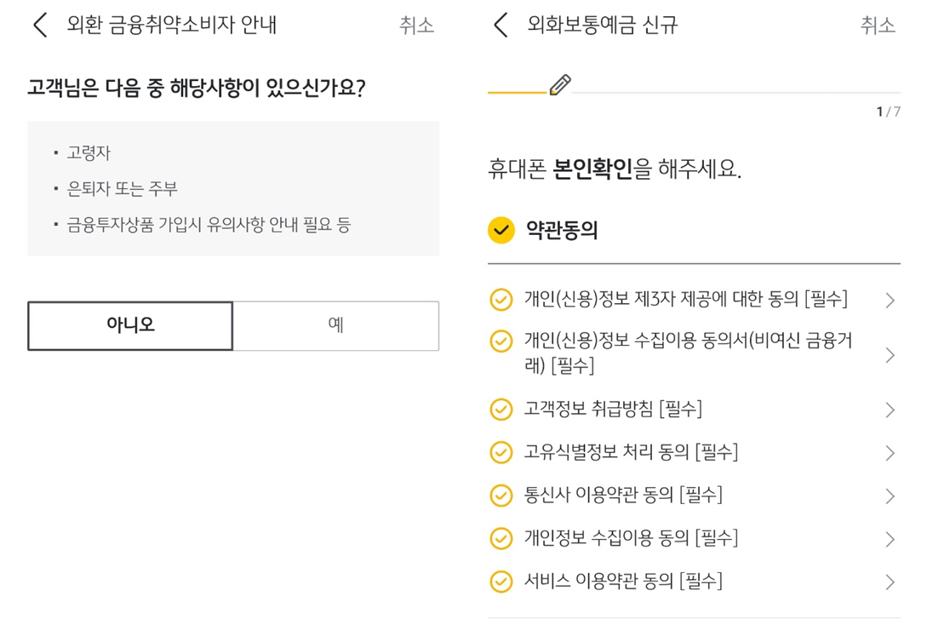Expand details of 서비스 이용약관 동의
The height and width of the screenshot is (625, 927).
coord(890,582)
